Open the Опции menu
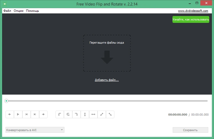The height and width of the screenshot is (139, 214). pos(19,11)
